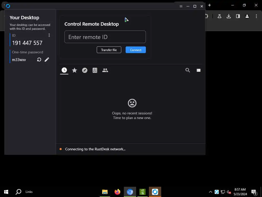This screenshot has height=197, width=262.
Task: Select the ID number 191 447 557
Action: coord(27,43)
